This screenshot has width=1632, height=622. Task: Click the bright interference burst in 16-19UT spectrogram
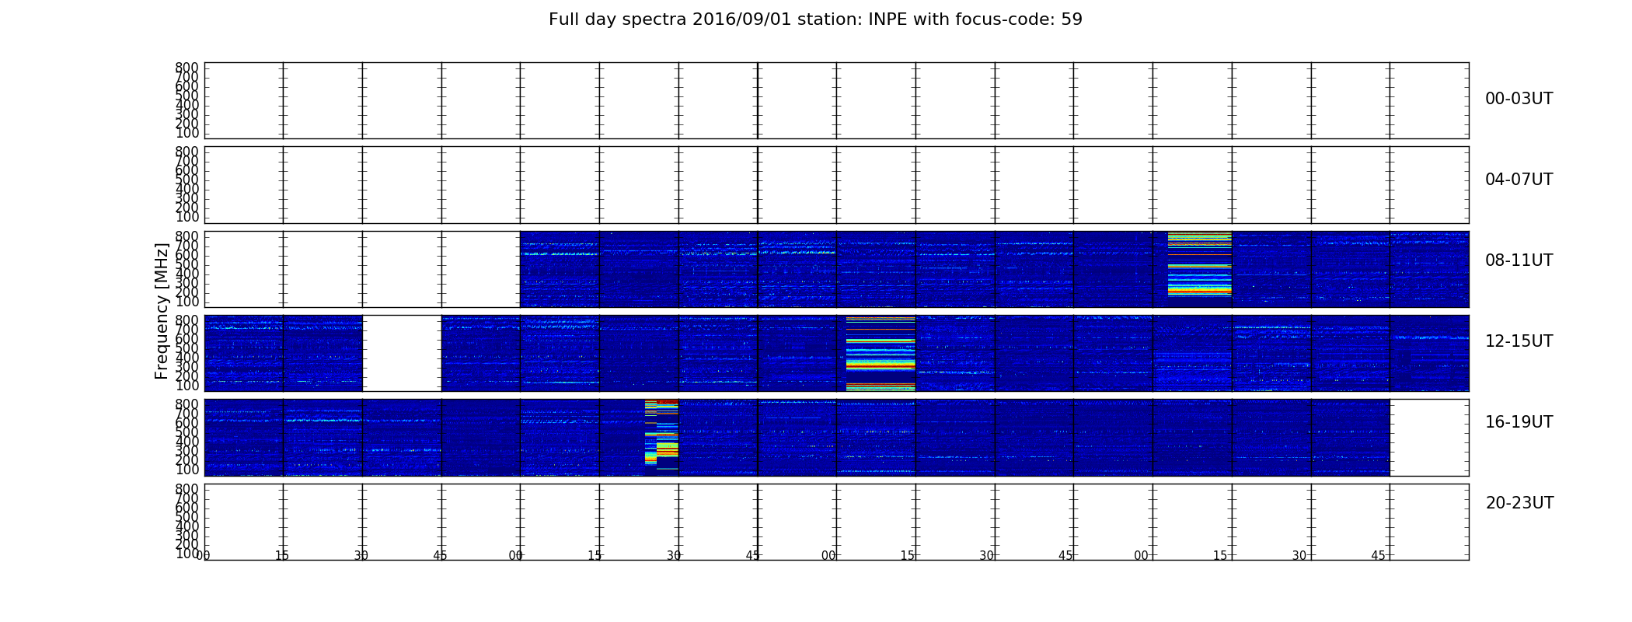coord(661,433)
